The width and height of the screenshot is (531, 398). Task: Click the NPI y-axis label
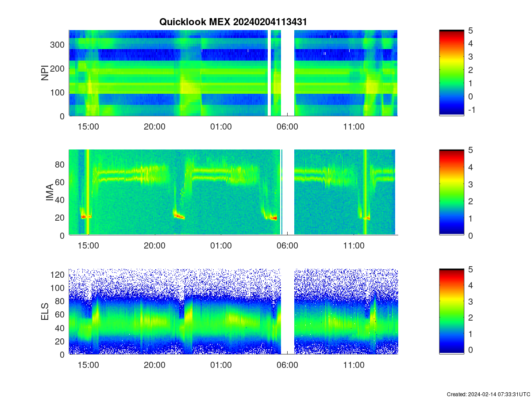click(x=45, y=73)
